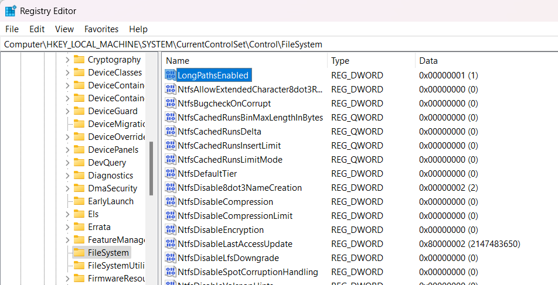Viewport: 558px width, 285px height.
Task: Click the DevicePanels folder icon
Action: pyautogui.click(x=79, y=150)
